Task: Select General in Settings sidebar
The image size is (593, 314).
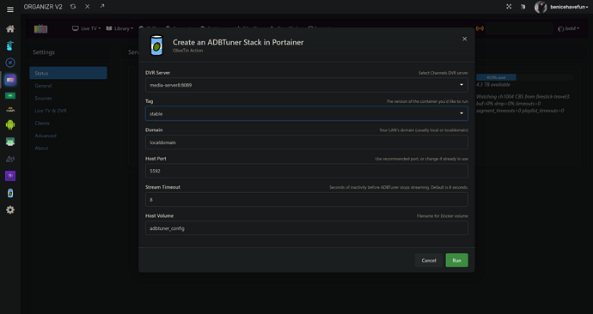Action: pyautogui.click(x=43, y=86)
